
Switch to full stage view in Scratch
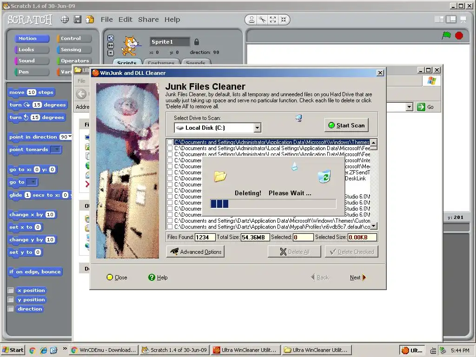click(x=451, y=20)
